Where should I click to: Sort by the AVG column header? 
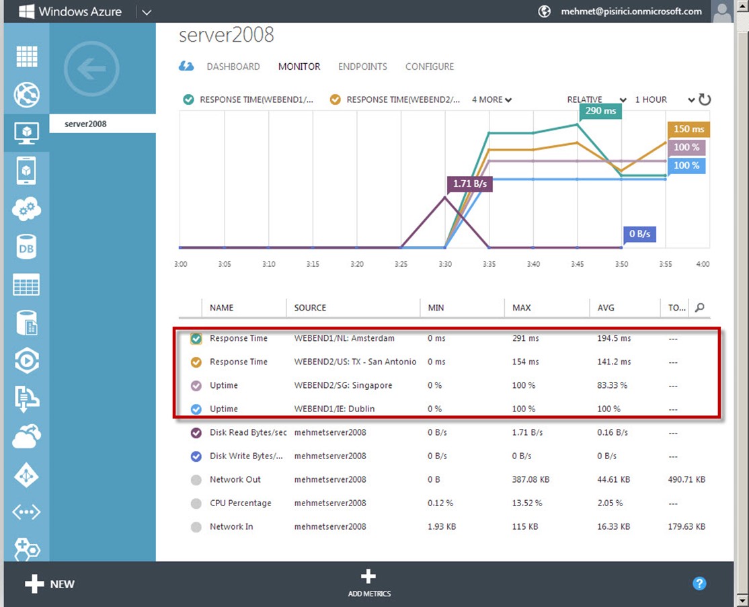coord(606,308)
